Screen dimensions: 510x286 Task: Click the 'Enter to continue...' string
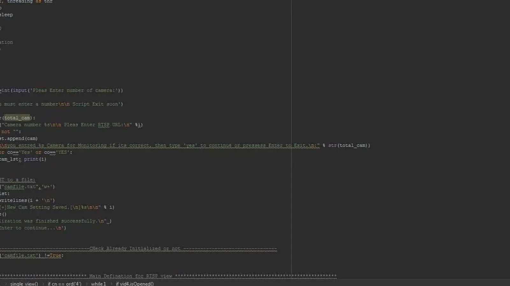pyautogui.click(x=32, y=228)
